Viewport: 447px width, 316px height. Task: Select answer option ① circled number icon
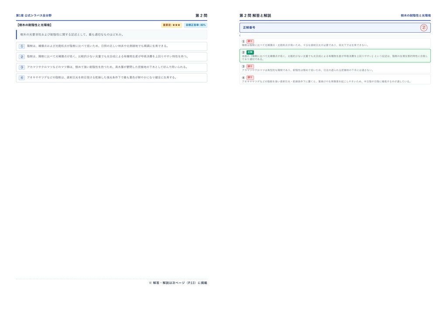coord(22,46)
